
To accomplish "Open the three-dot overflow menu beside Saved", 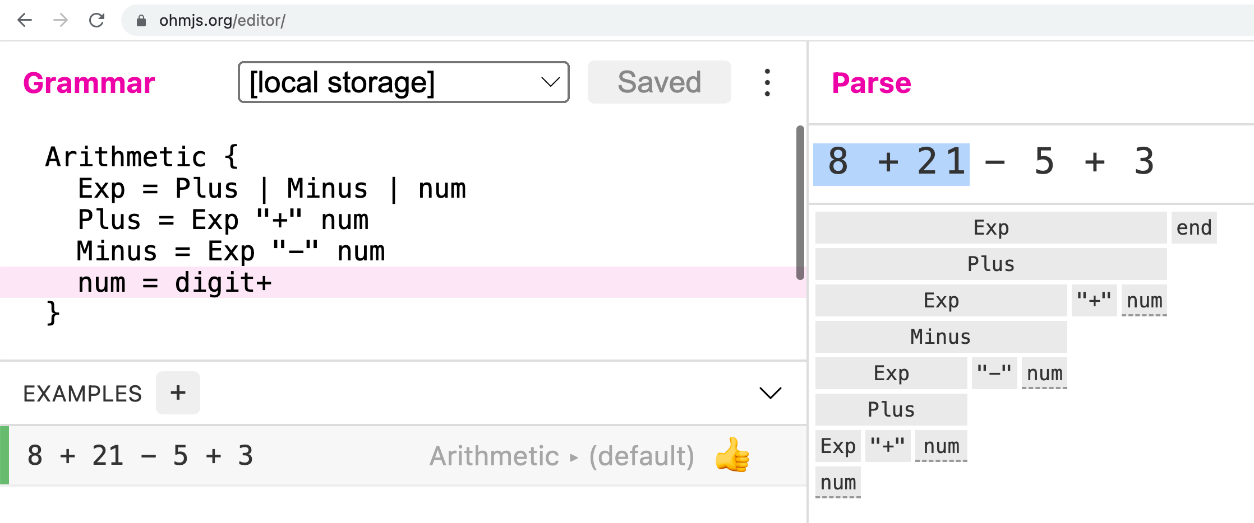I will click(767, 82).
